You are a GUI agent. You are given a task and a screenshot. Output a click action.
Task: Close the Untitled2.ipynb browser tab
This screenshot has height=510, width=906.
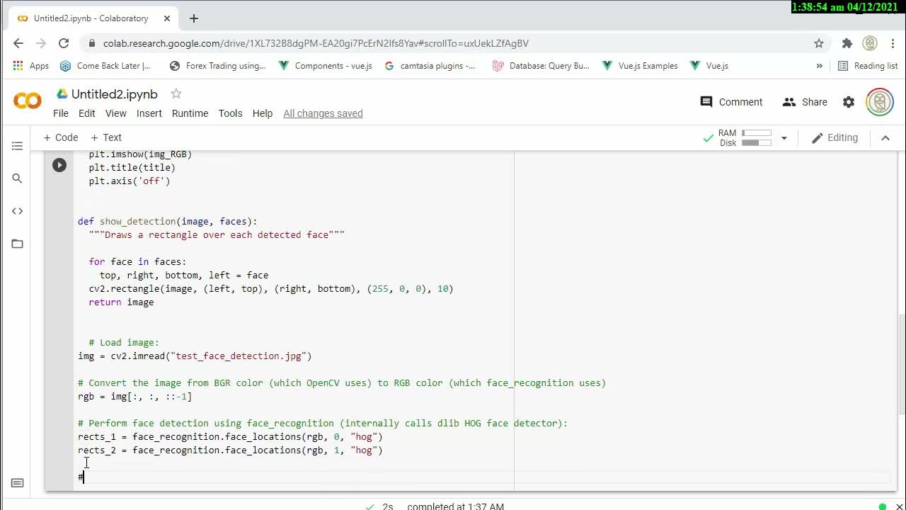(168, 18)
